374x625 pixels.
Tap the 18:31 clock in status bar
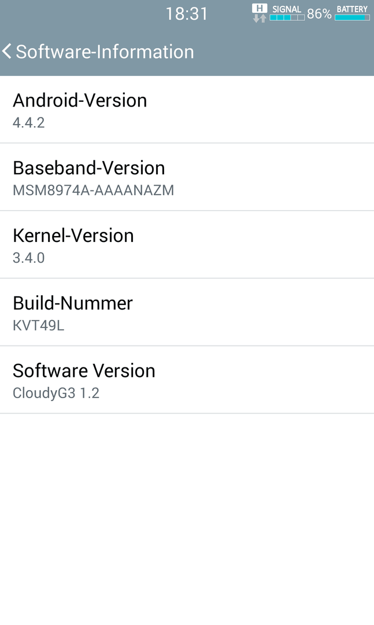[x=187, y=14]
